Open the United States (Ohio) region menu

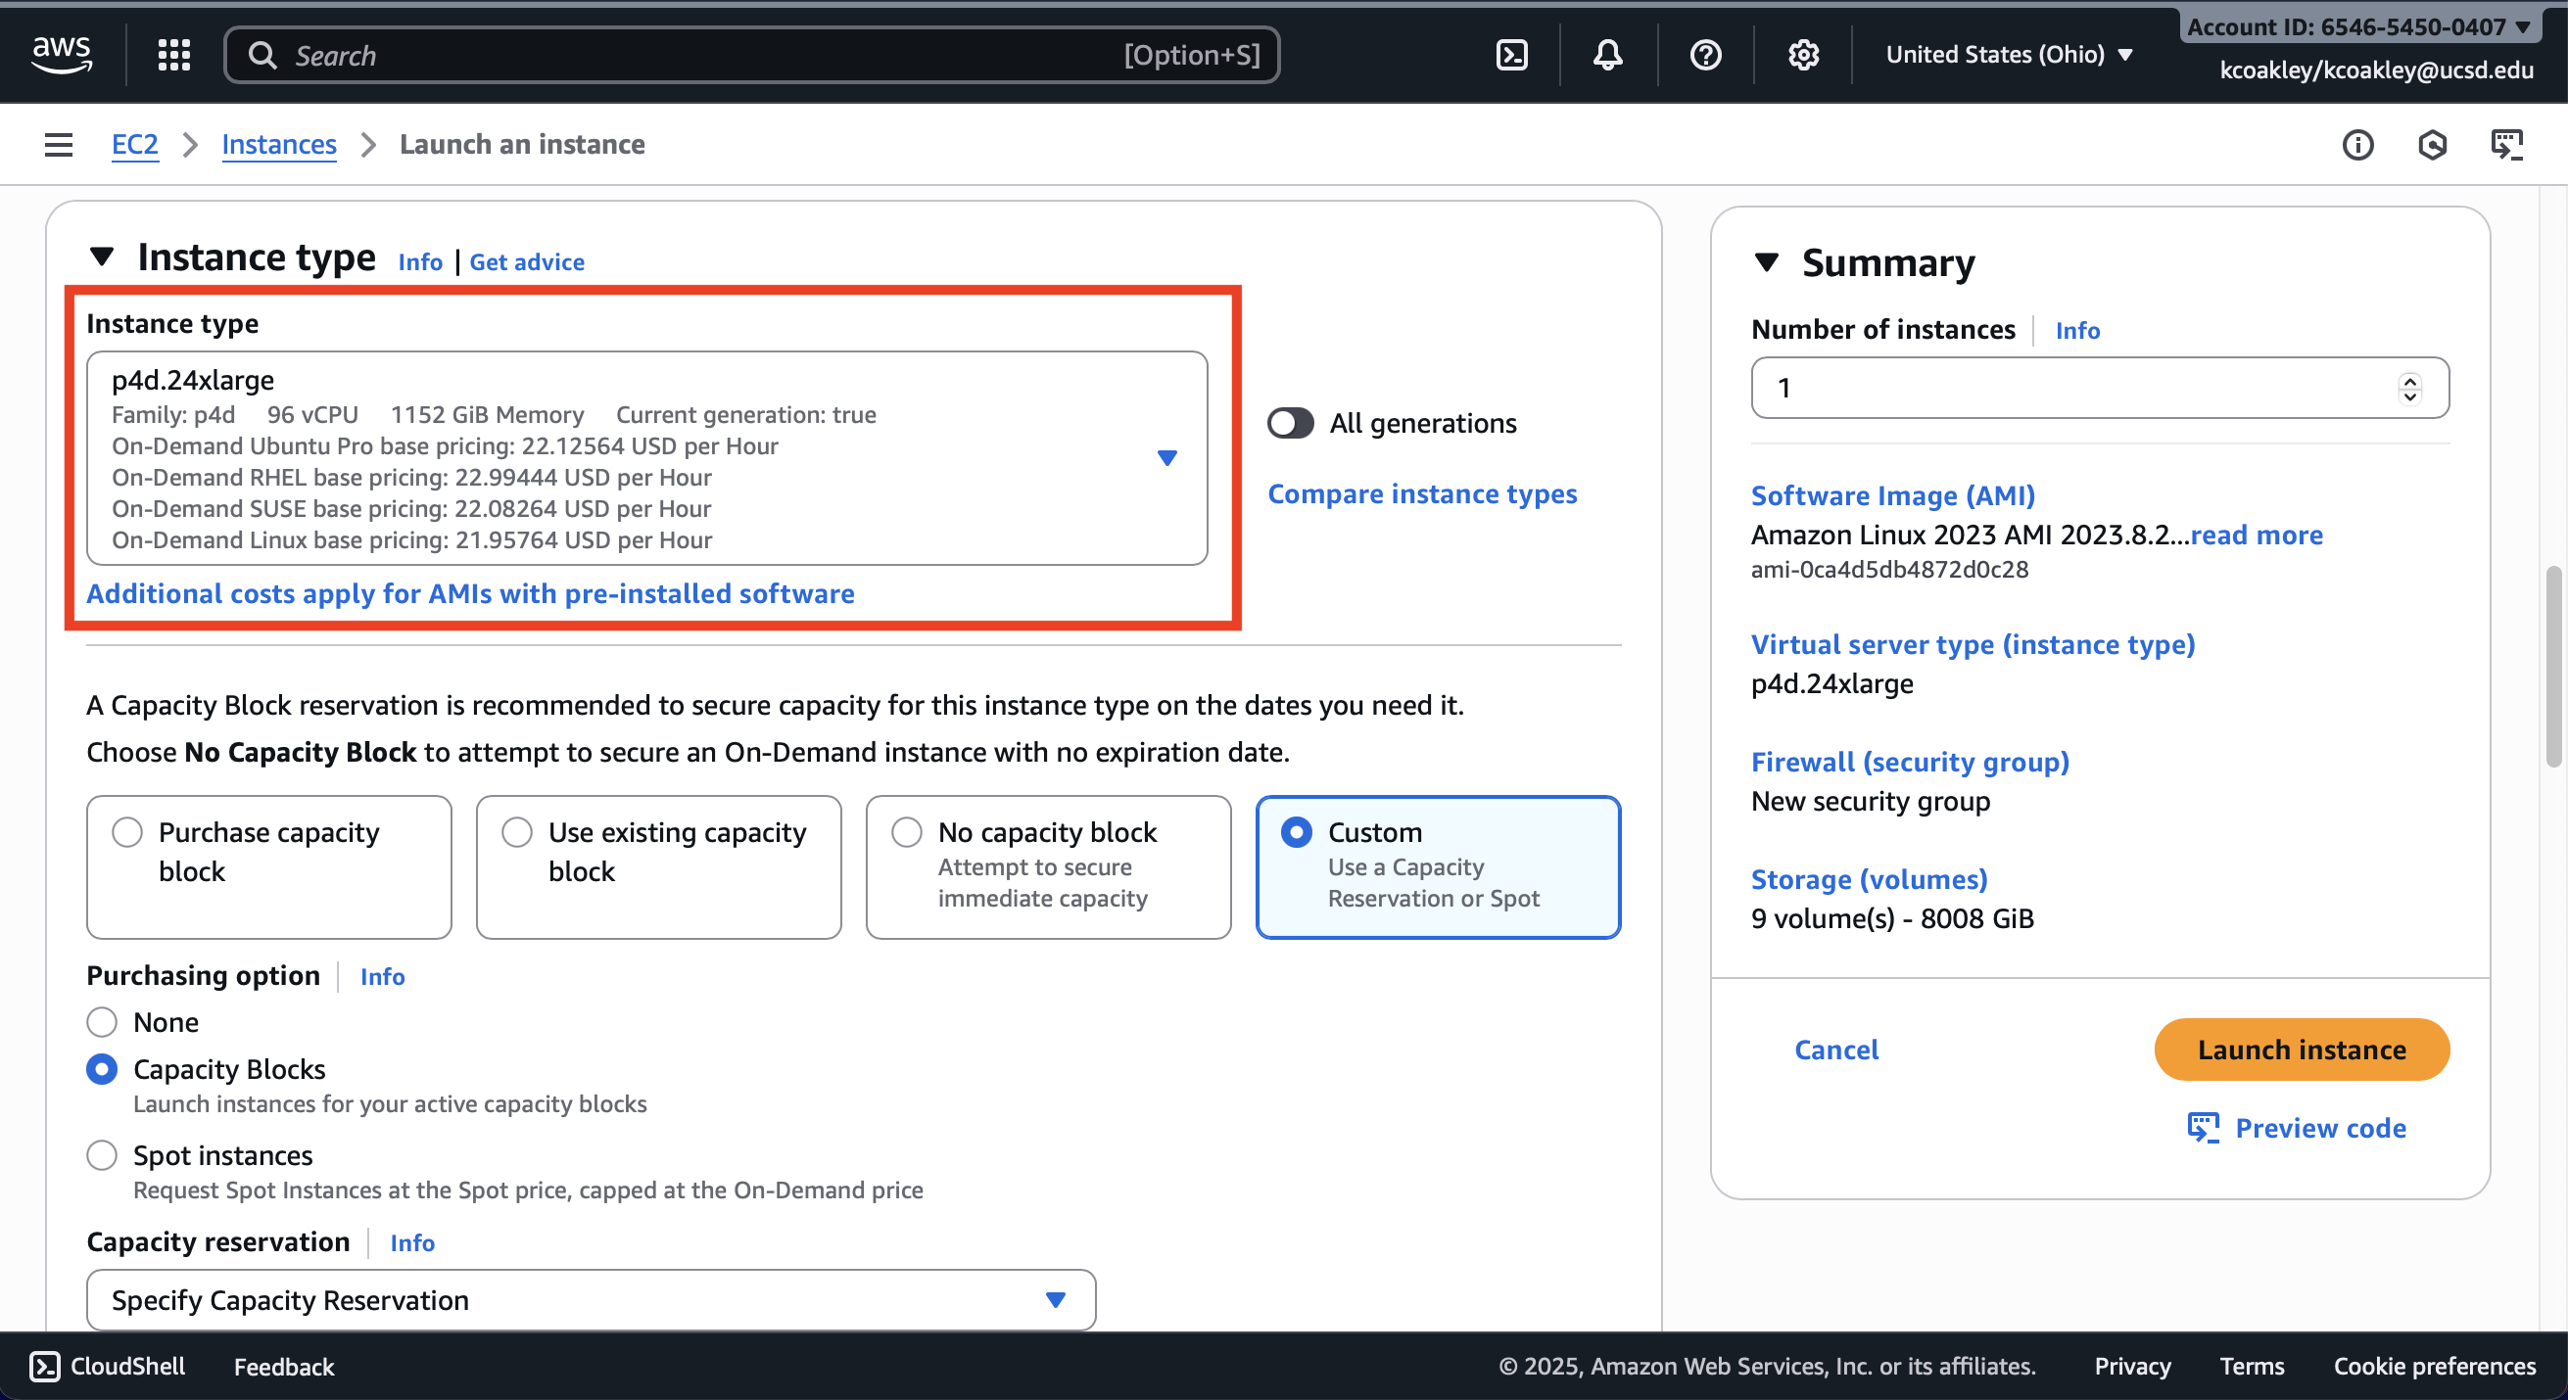(x=2008, y=55)
